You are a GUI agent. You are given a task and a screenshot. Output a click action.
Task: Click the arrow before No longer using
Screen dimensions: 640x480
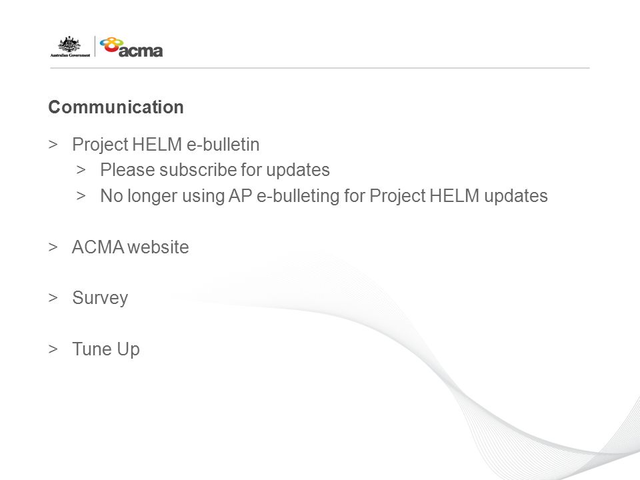(81, 195)
